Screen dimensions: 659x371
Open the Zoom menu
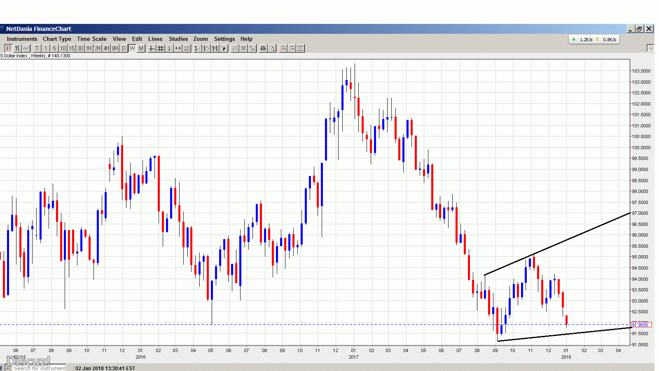pos(201,39)
